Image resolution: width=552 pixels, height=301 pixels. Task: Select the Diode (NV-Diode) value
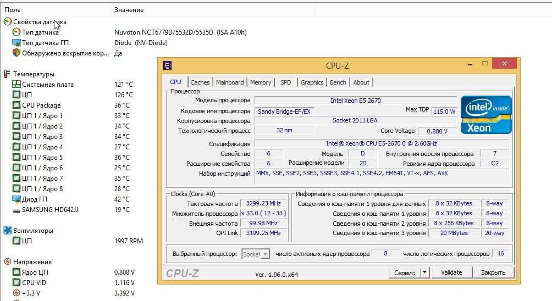point(141,42)
